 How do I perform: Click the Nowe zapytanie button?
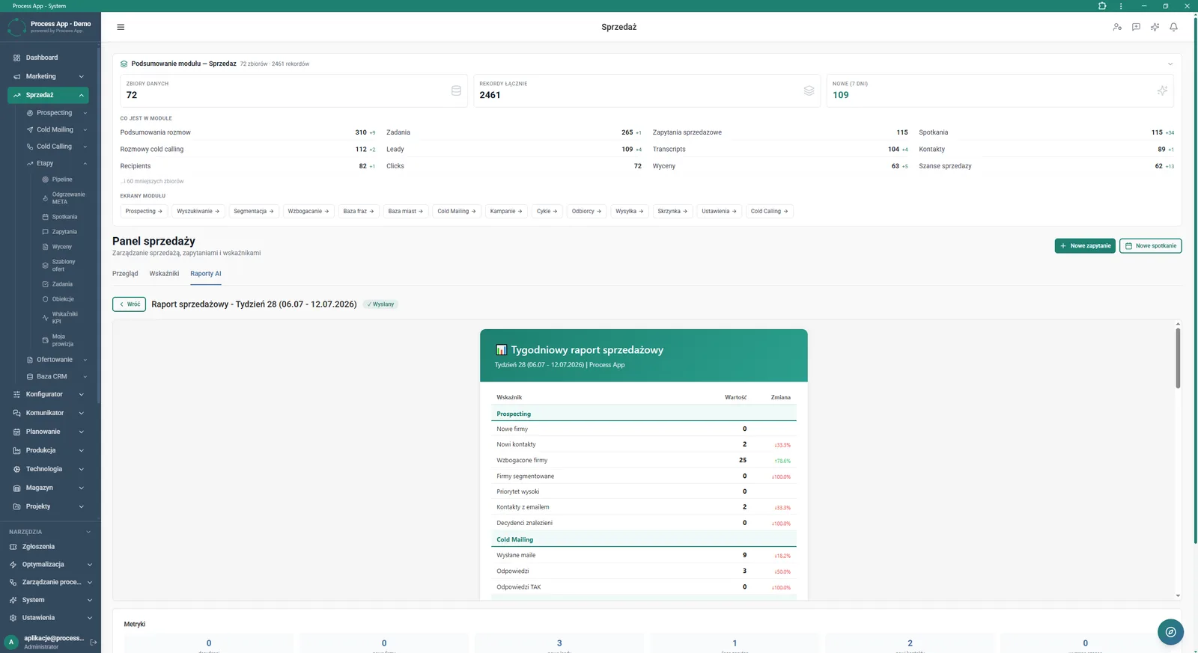click(x=1085, y=245)
